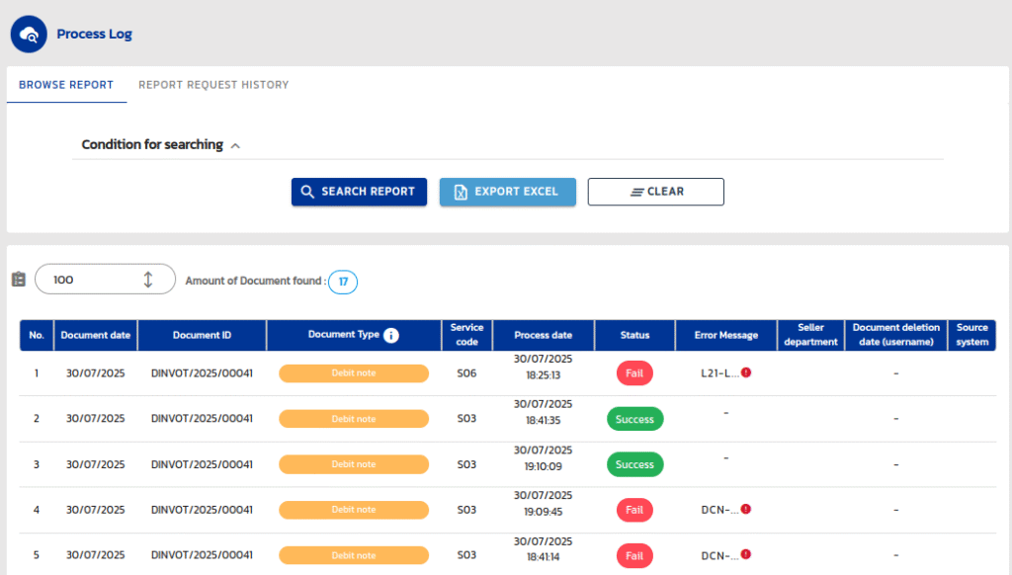The width and height of the screenshot is (1012, 575).
Task: Collapse the Condition for searching section
Action: pos(235,144)
